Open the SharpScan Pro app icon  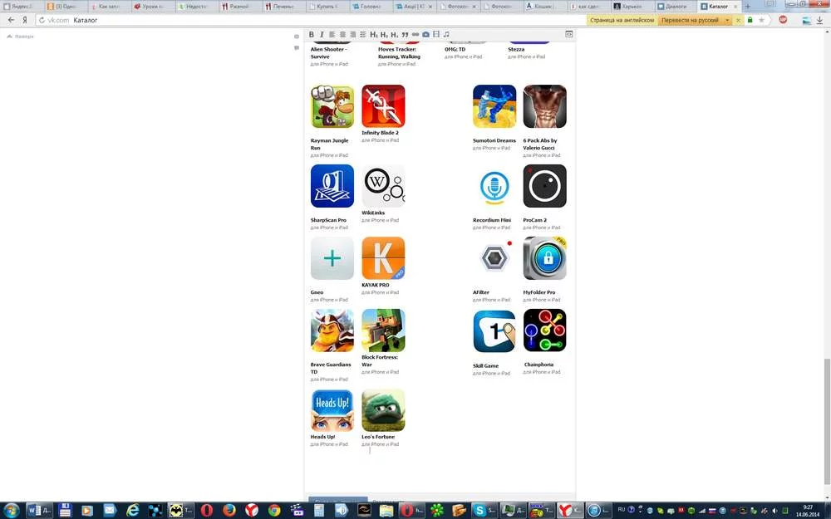click(x=332, y=186)
